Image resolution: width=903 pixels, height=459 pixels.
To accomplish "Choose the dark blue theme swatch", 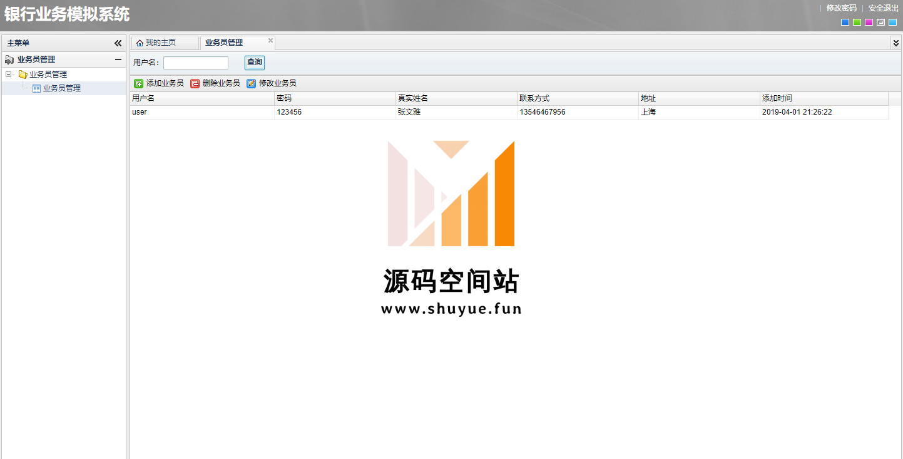I will click(845, 23).
